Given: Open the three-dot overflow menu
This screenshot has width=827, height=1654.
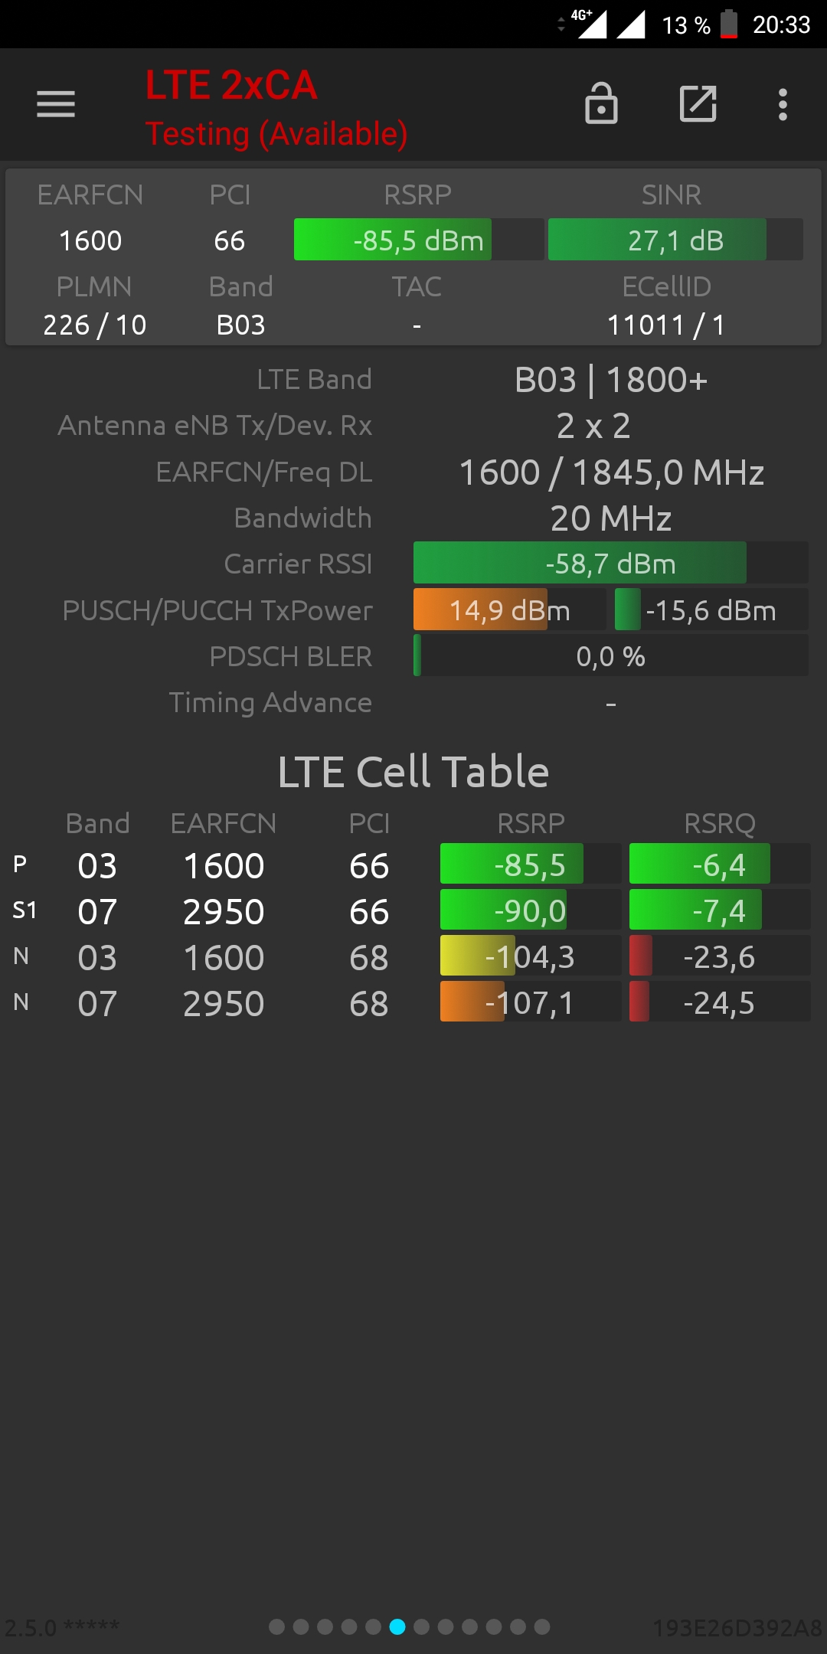Looking at the screenshot, I should [783, 104].
